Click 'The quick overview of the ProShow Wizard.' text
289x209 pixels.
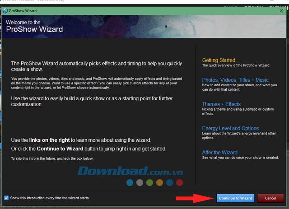pos(236,65)
